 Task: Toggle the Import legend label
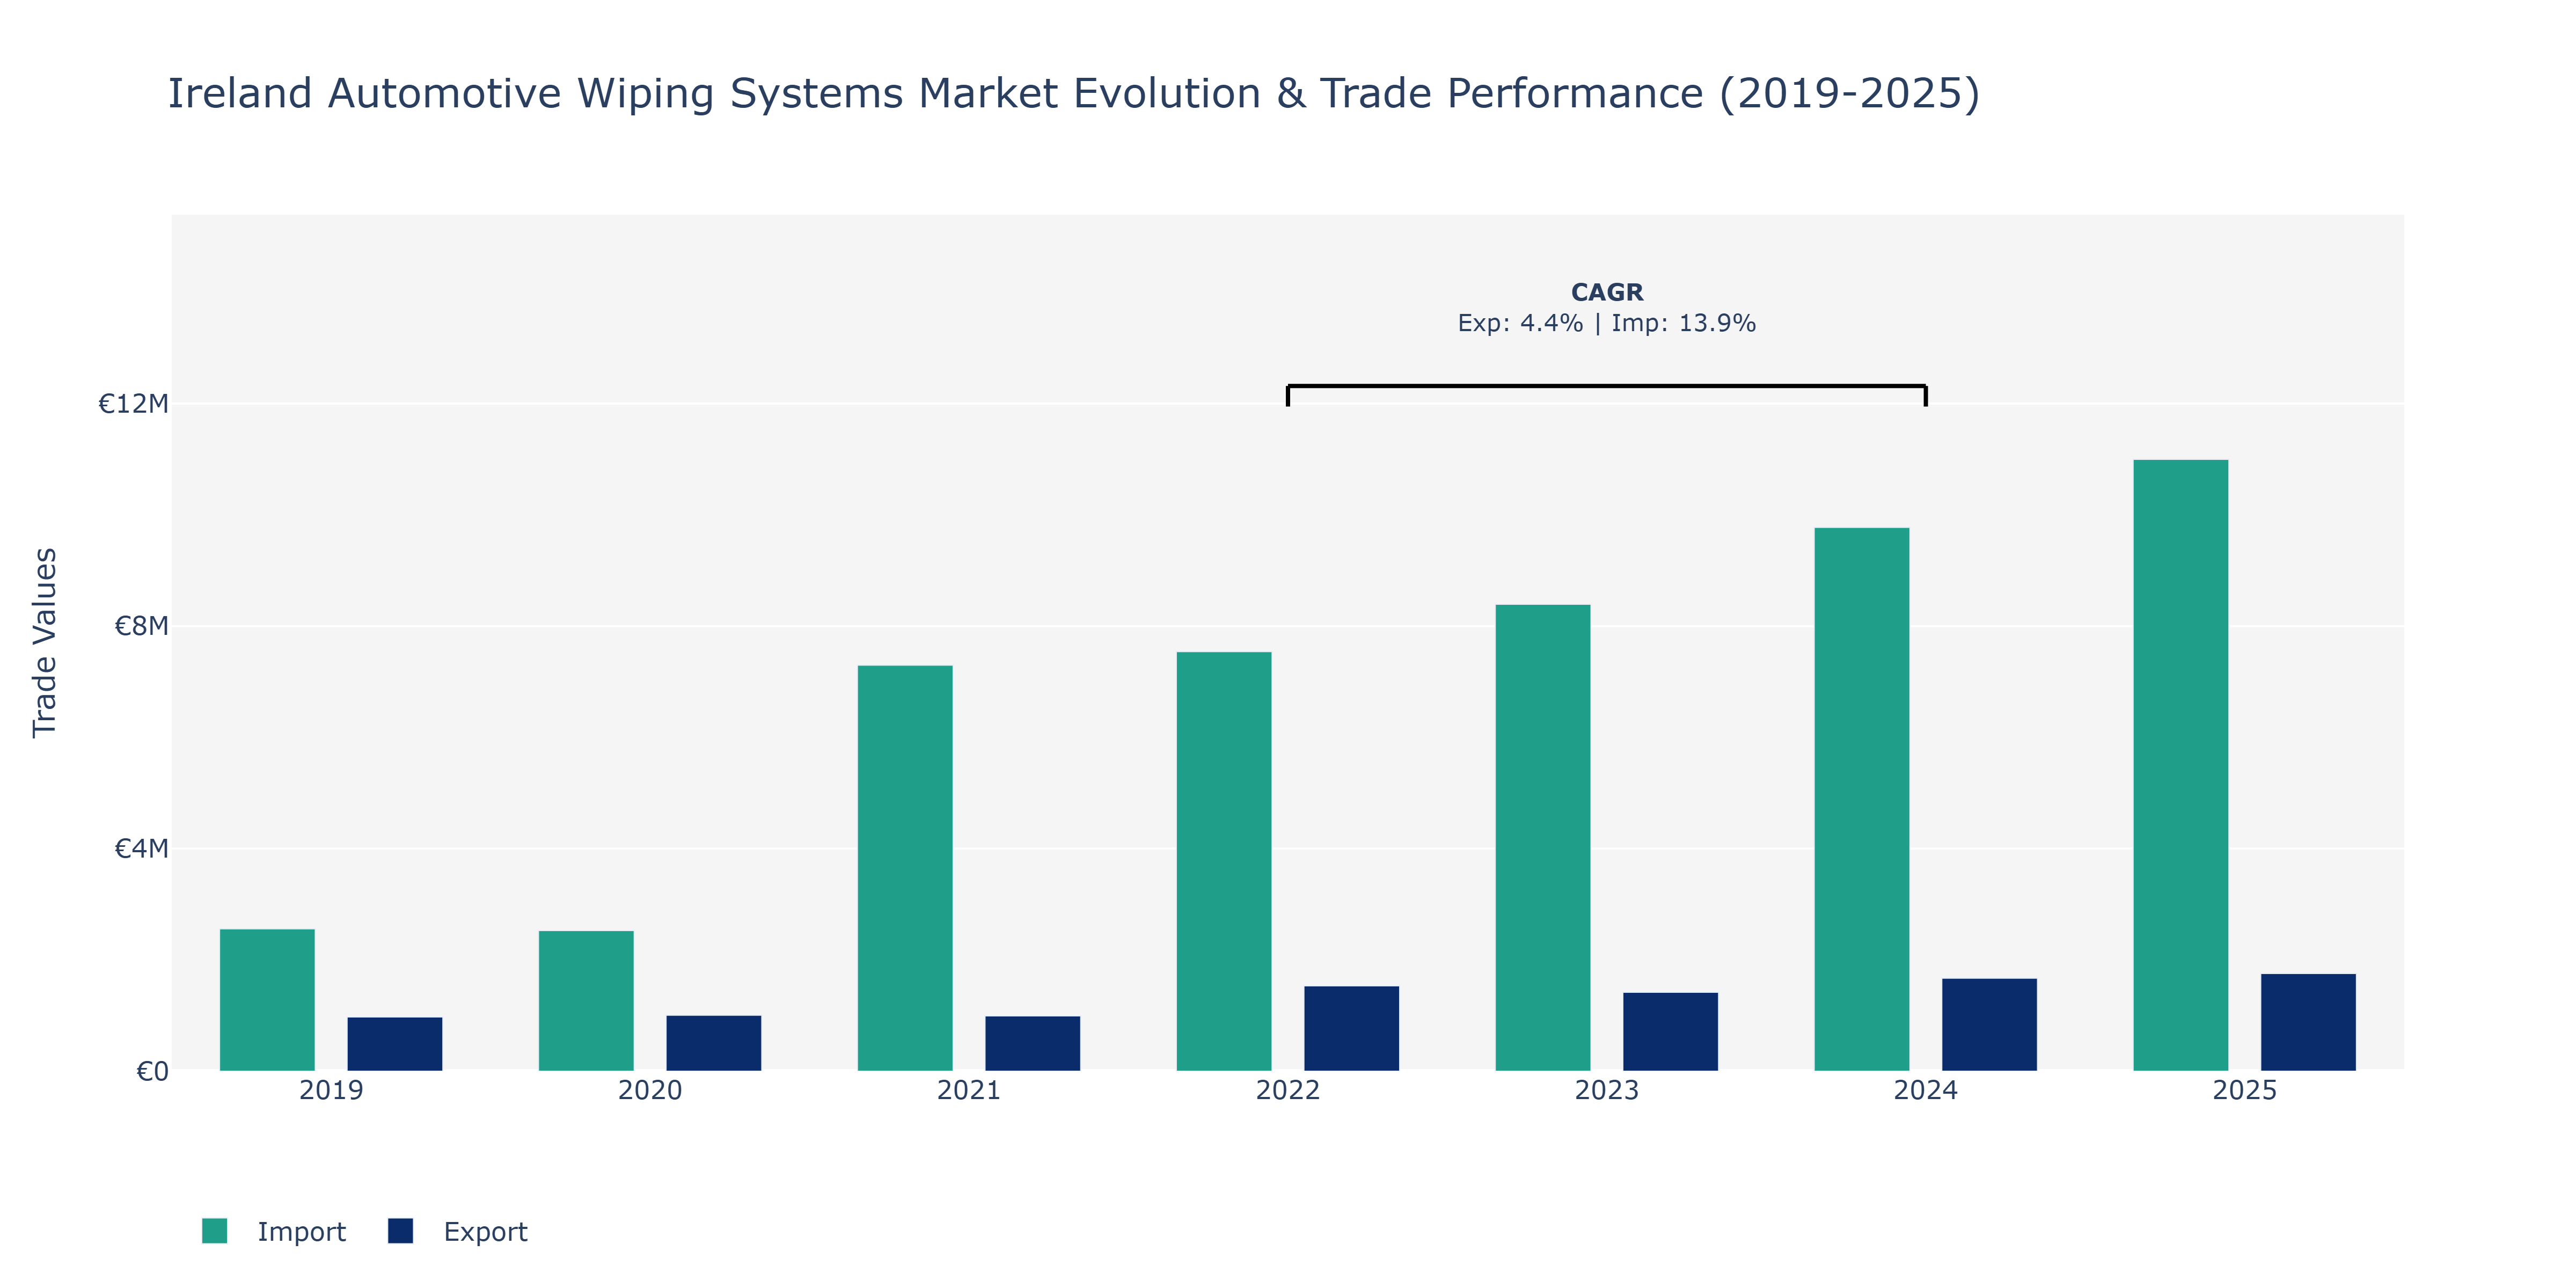tap(301, 1232)
